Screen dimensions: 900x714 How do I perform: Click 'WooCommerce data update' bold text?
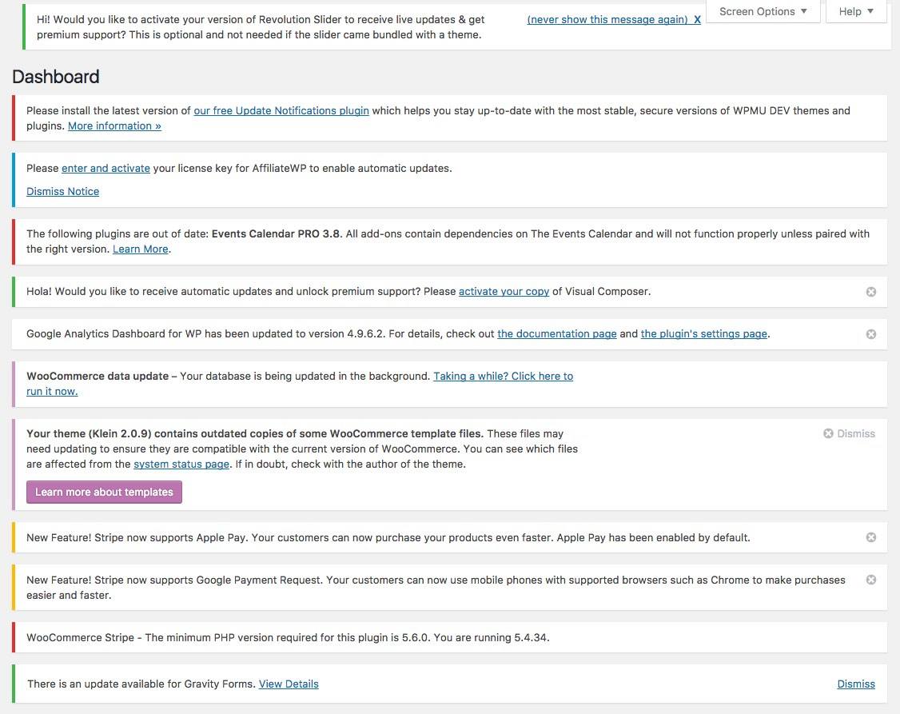[98, 376]
